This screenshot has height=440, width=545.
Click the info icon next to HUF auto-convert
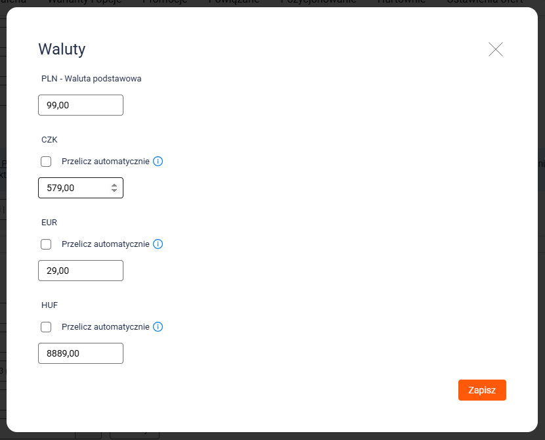pos(158,327)
